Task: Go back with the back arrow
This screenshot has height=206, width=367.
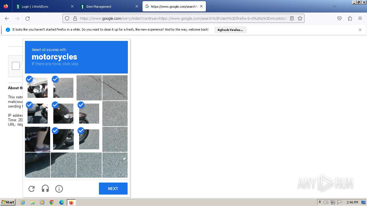Action: 7,18
